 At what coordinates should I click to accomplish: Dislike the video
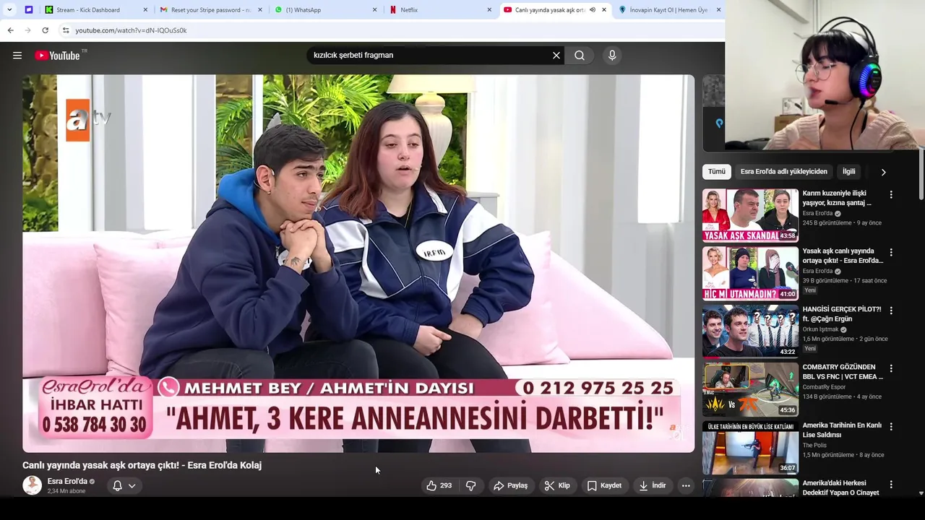tap(471, 486)
